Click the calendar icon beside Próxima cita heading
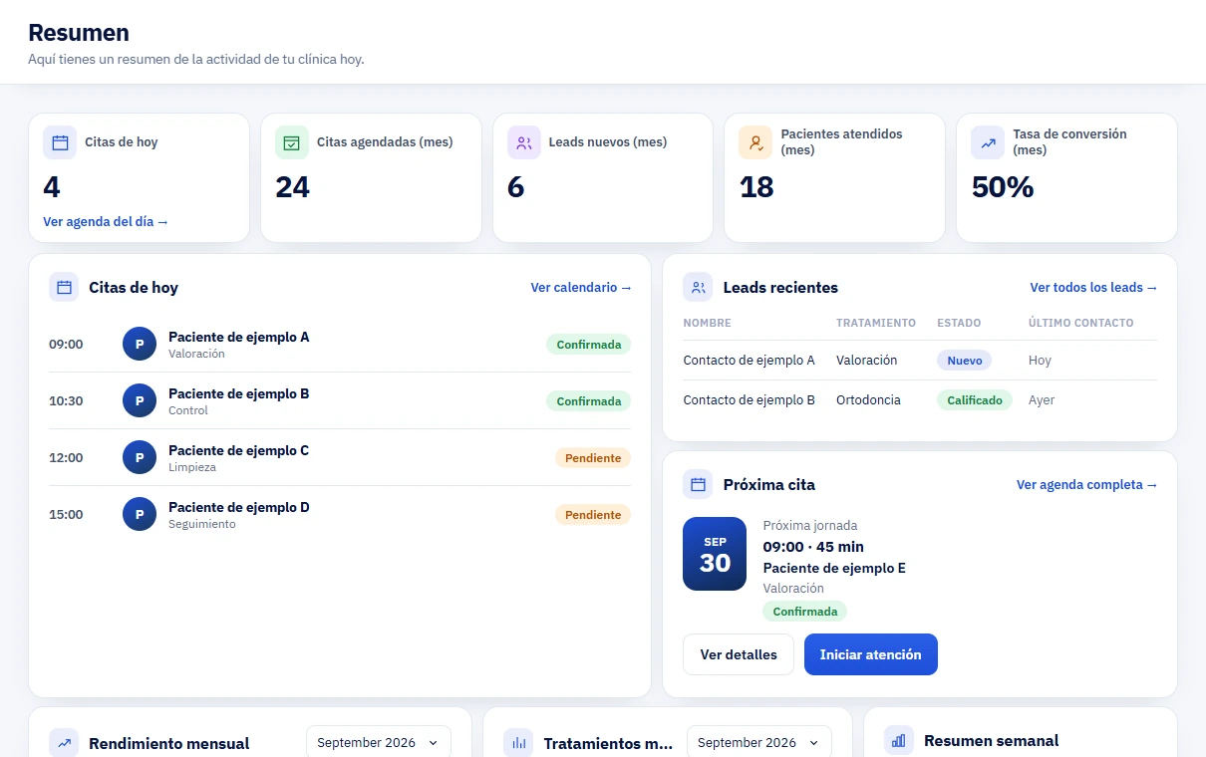 pyautogui.click(x=698, y=485)
